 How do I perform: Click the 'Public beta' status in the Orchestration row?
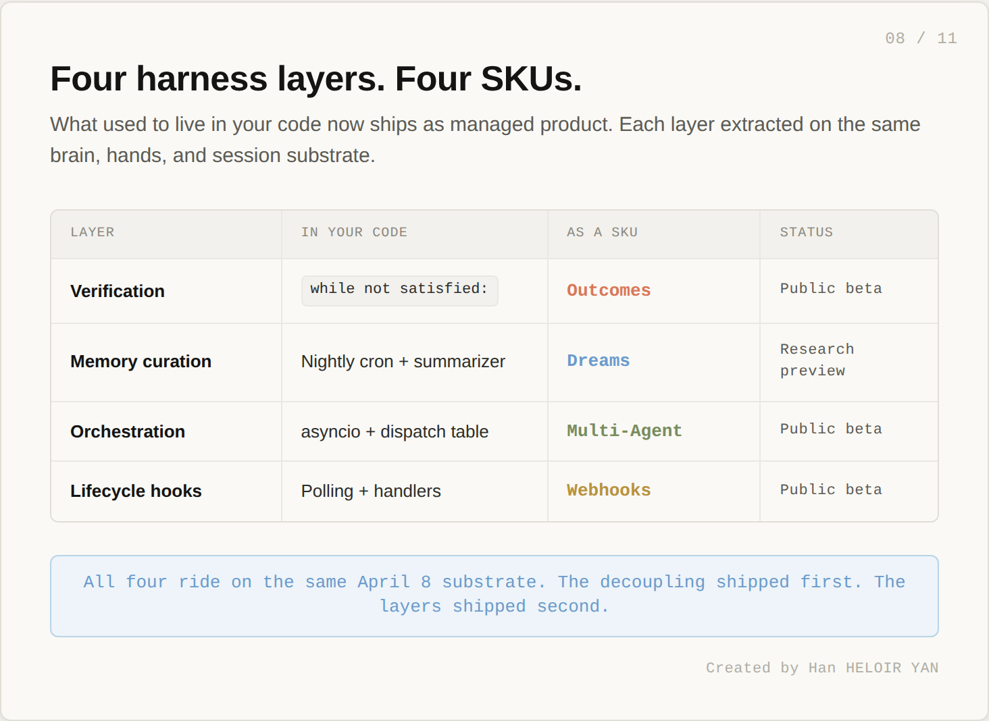click(831, 429)
